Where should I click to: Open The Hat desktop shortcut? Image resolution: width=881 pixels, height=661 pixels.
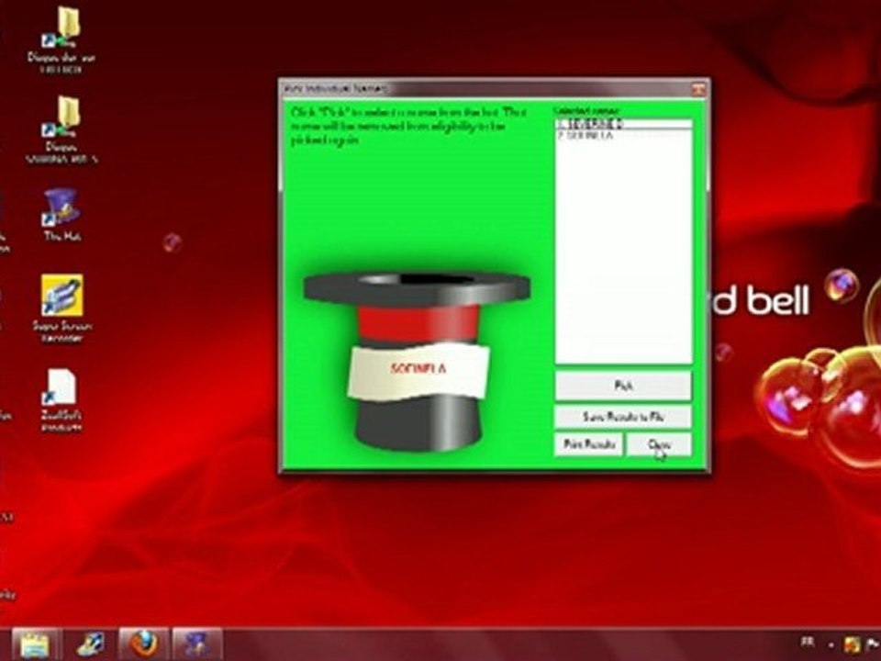pyautogui.click(x=61, y=217)
